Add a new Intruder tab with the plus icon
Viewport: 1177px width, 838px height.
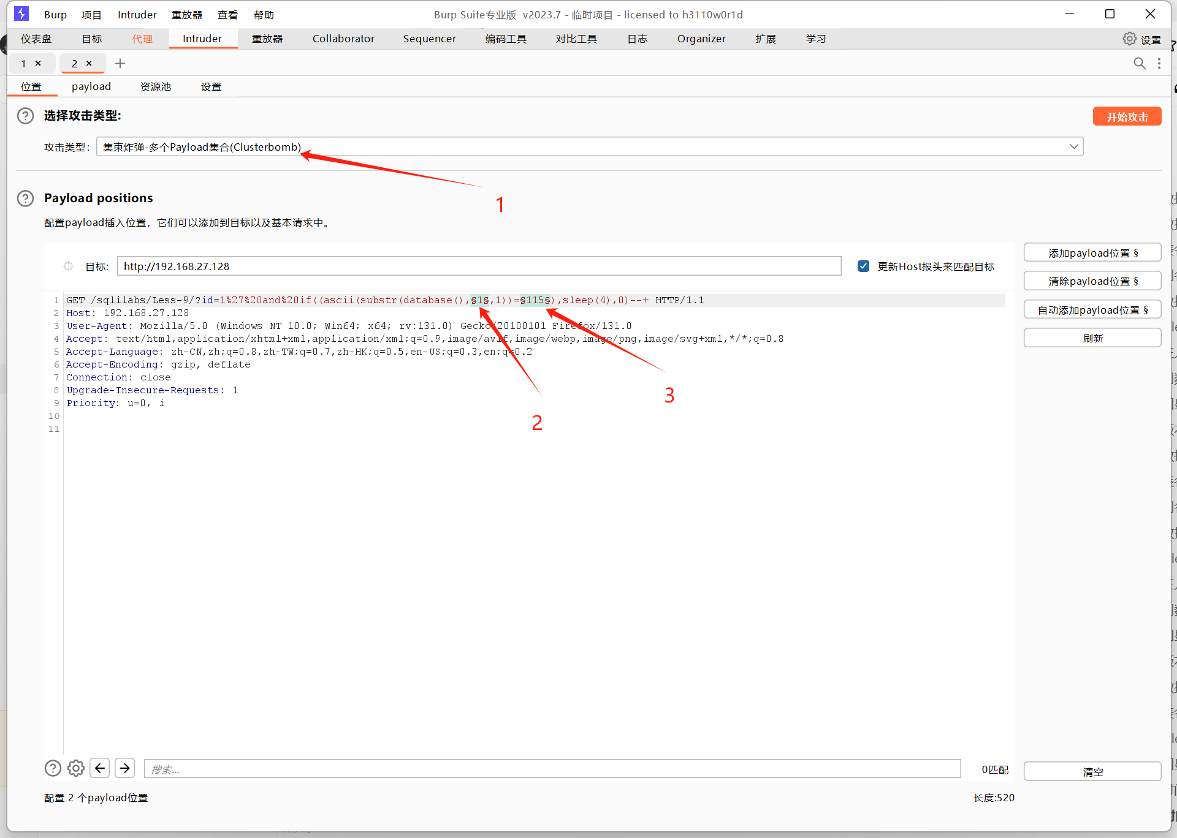120,63
